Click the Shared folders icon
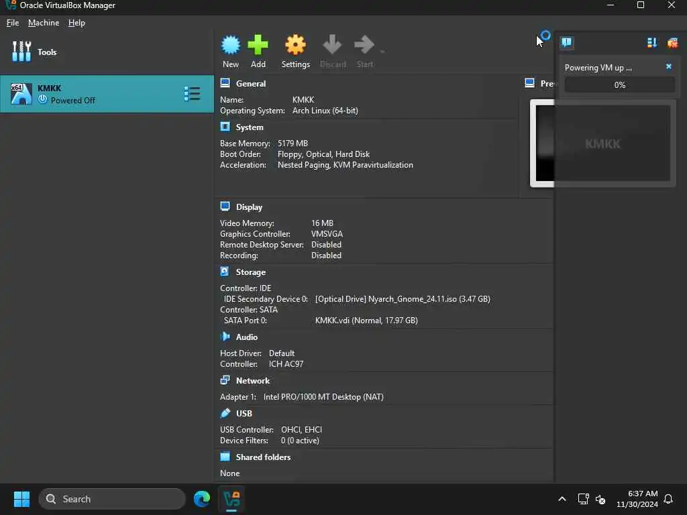Screen dimensions: 687x515 click(x=225, y=456)
